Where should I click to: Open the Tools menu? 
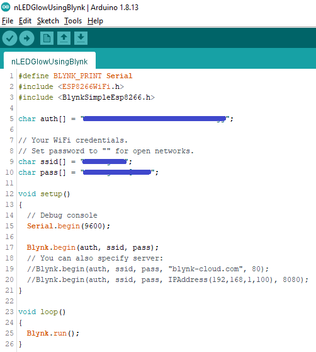tap(73, 21)
